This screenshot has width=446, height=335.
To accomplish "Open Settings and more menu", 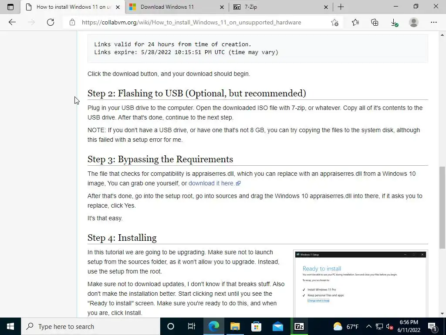I will point(433,22).
